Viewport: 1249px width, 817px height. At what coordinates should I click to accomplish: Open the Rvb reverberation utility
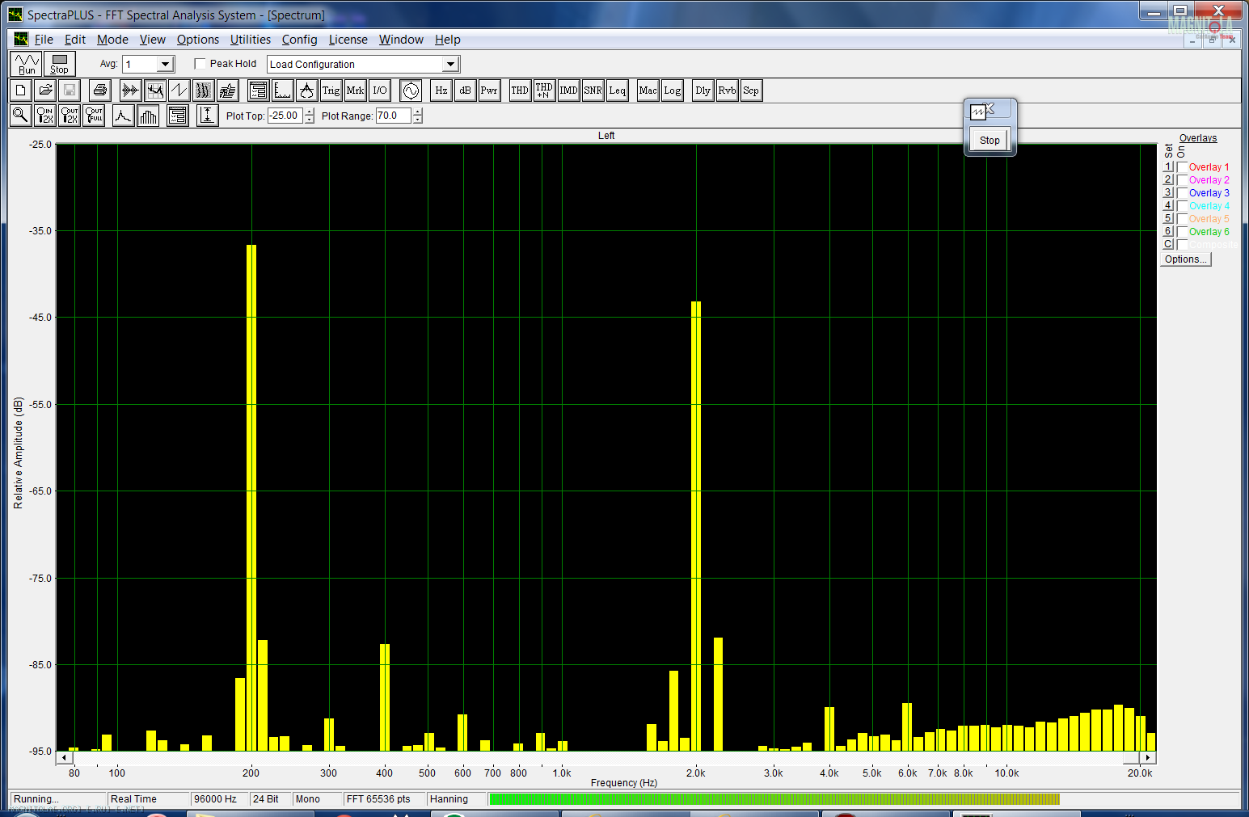(727, 91)
